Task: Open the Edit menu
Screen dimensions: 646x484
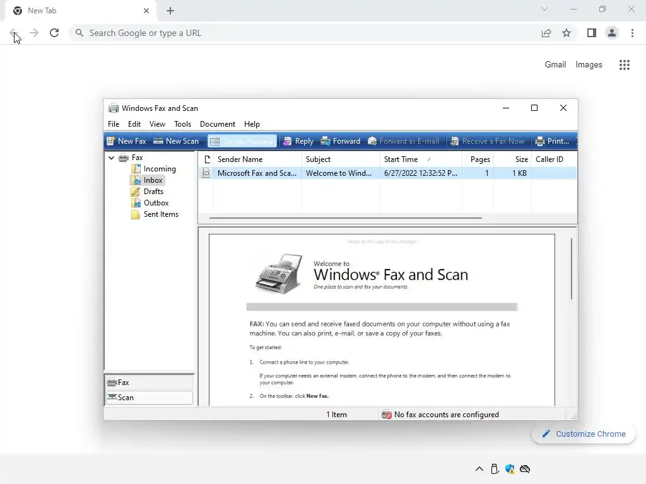Action: pyautogui.click(x=134, y=124)
